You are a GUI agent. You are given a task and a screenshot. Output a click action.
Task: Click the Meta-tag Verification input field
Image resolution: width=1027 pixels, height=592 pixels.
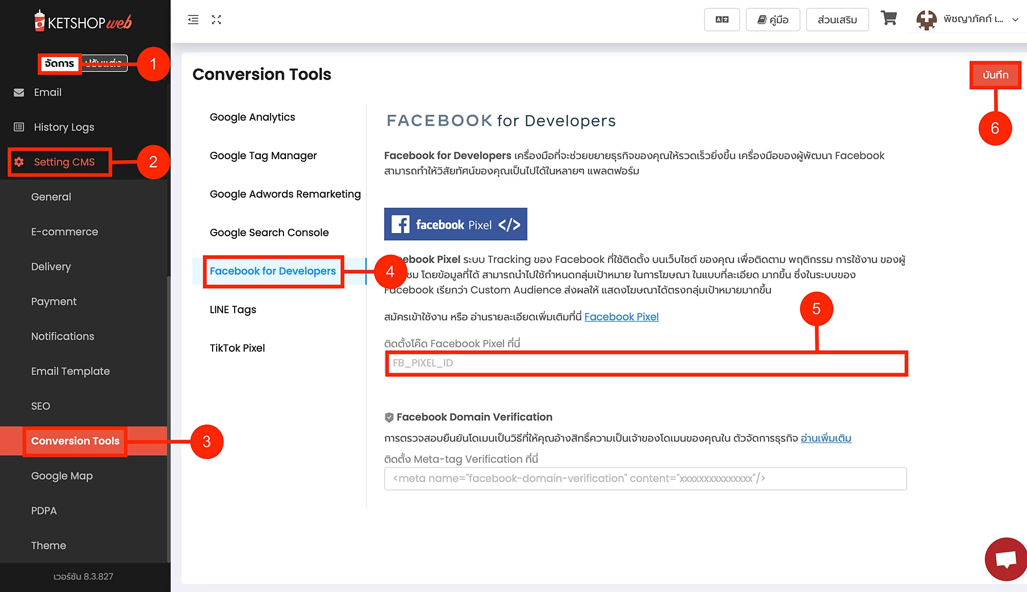[645, 479]
